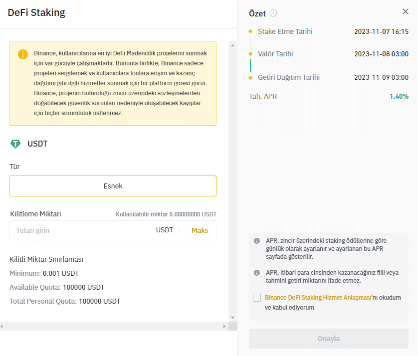This screenshot has width=418, height=356.
Task: Click the USDT unit label in amount field
Action: point(165,230)
